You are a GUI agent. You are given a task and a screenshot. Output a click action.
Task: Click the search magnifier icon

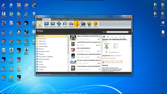tap(130, 32)
